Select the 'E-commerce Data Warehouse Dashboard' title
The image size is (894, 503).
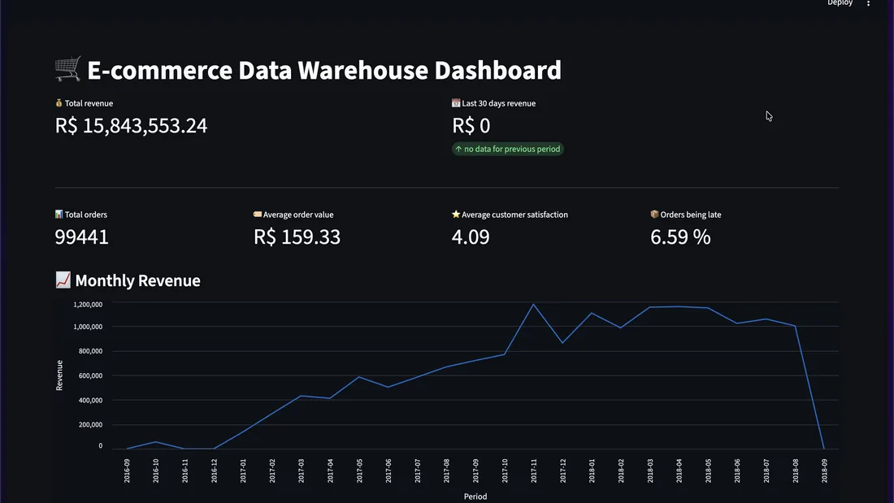pos(323,70)
